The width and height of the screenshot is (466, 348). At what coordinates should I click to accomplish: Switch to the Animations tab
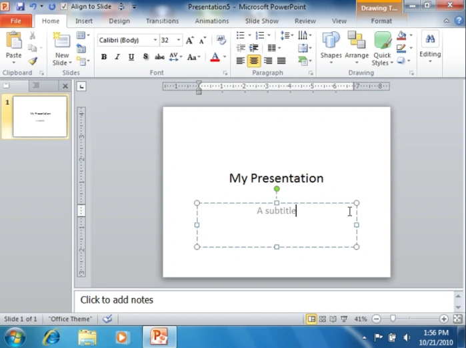tap(211, 21)
